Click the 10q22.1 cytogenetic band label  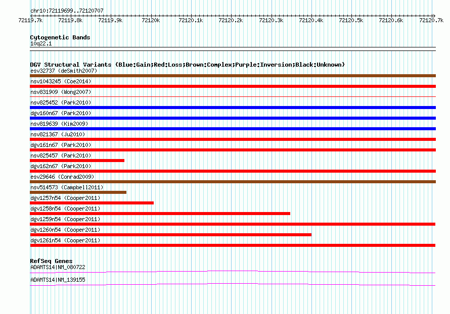41,43
